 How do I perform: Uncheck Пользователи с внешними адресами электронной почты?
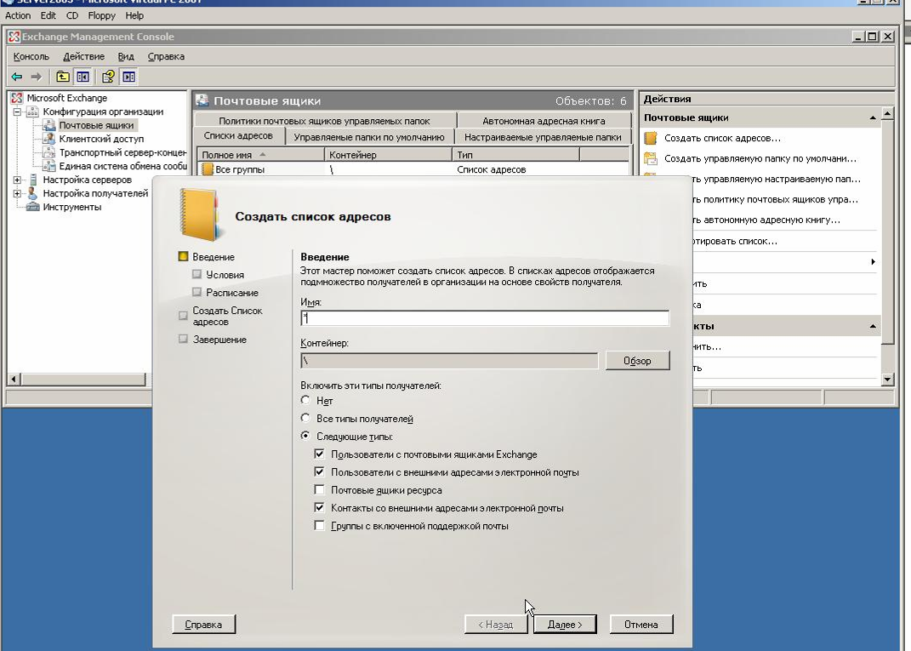coord(319,471)
